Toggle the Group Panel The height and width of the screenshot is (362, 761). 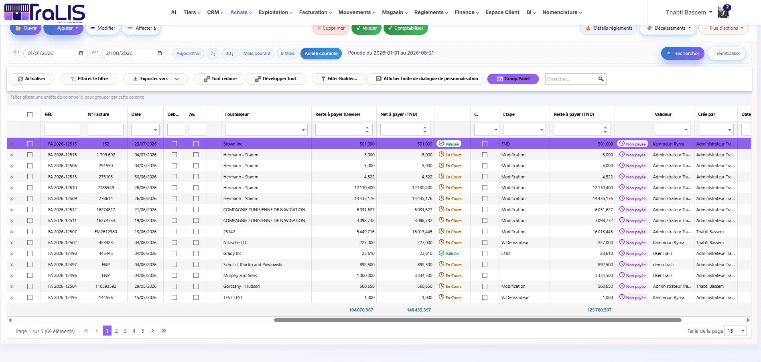click(x=513, y=79)
